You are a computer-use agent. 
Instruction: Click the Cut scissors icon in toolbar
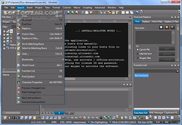(x=83, y=12)
